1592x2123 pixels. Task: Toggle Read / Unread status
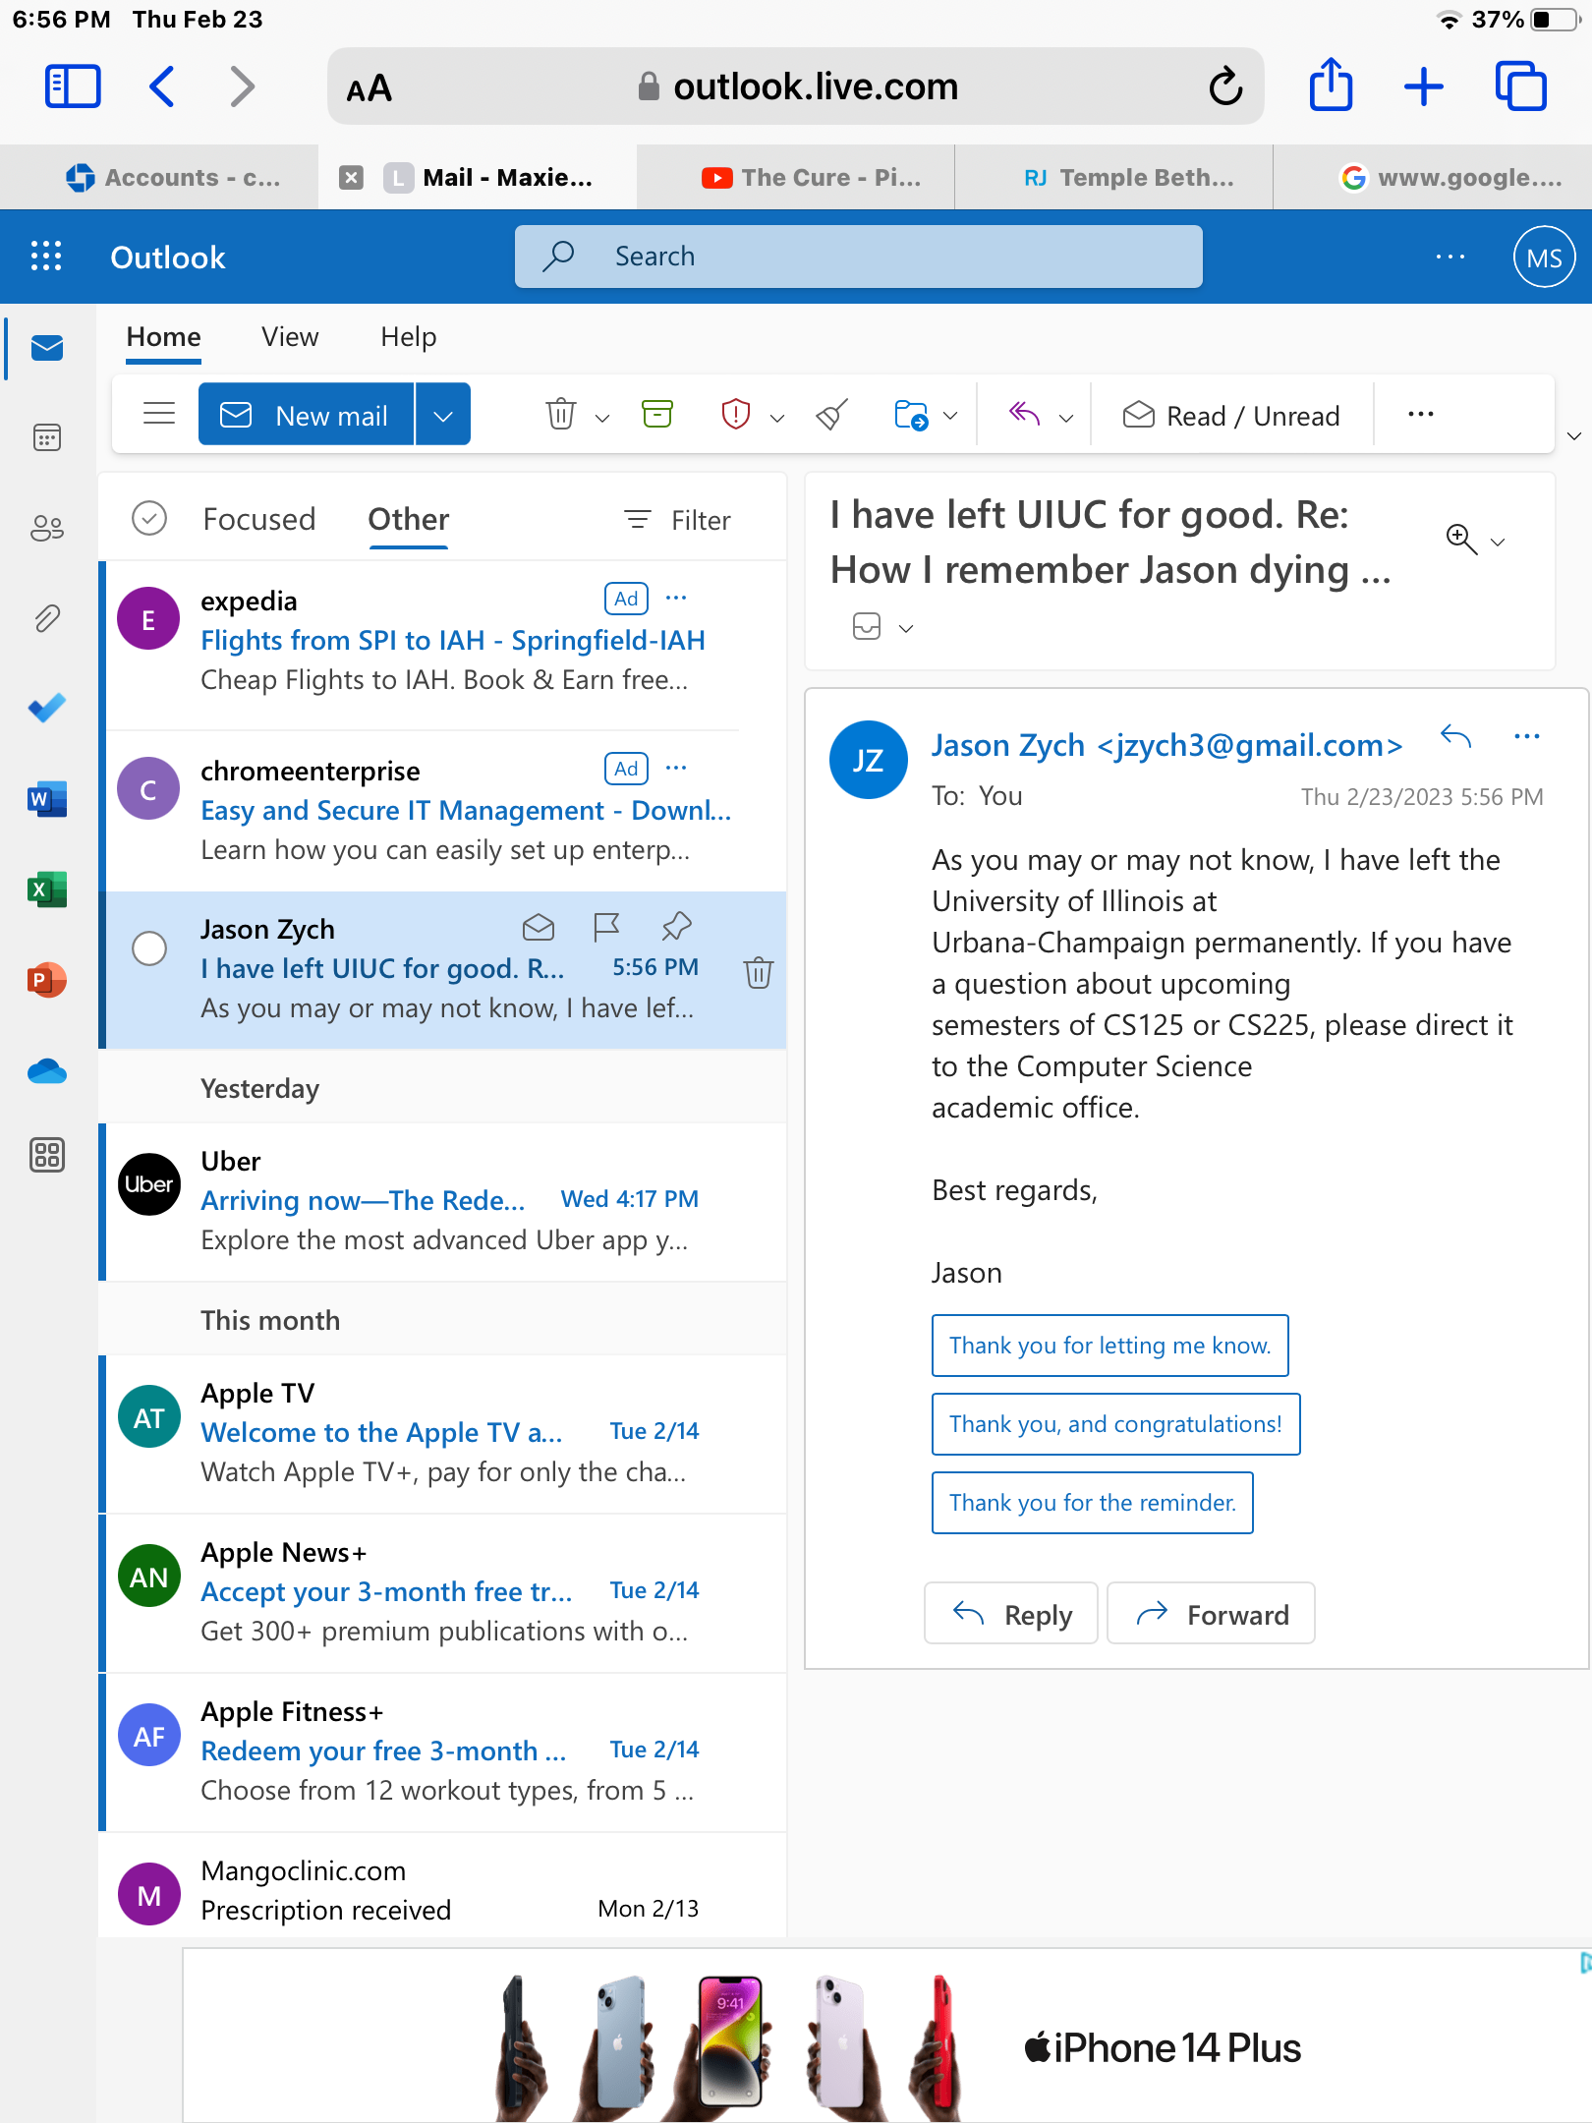1231,416
